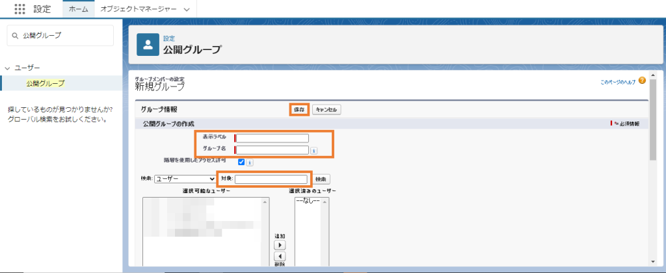This screenshot has height=273, width=666.
Task: Click the 検索 button beside 対象 field
Action: click(x=323, y=179)
